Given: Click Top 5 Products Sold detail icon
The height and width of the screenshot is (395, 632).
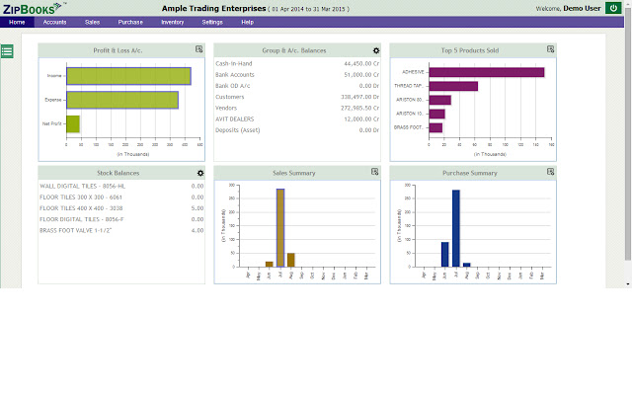Looking at the screenshot, I should click(x=551, y=49).
